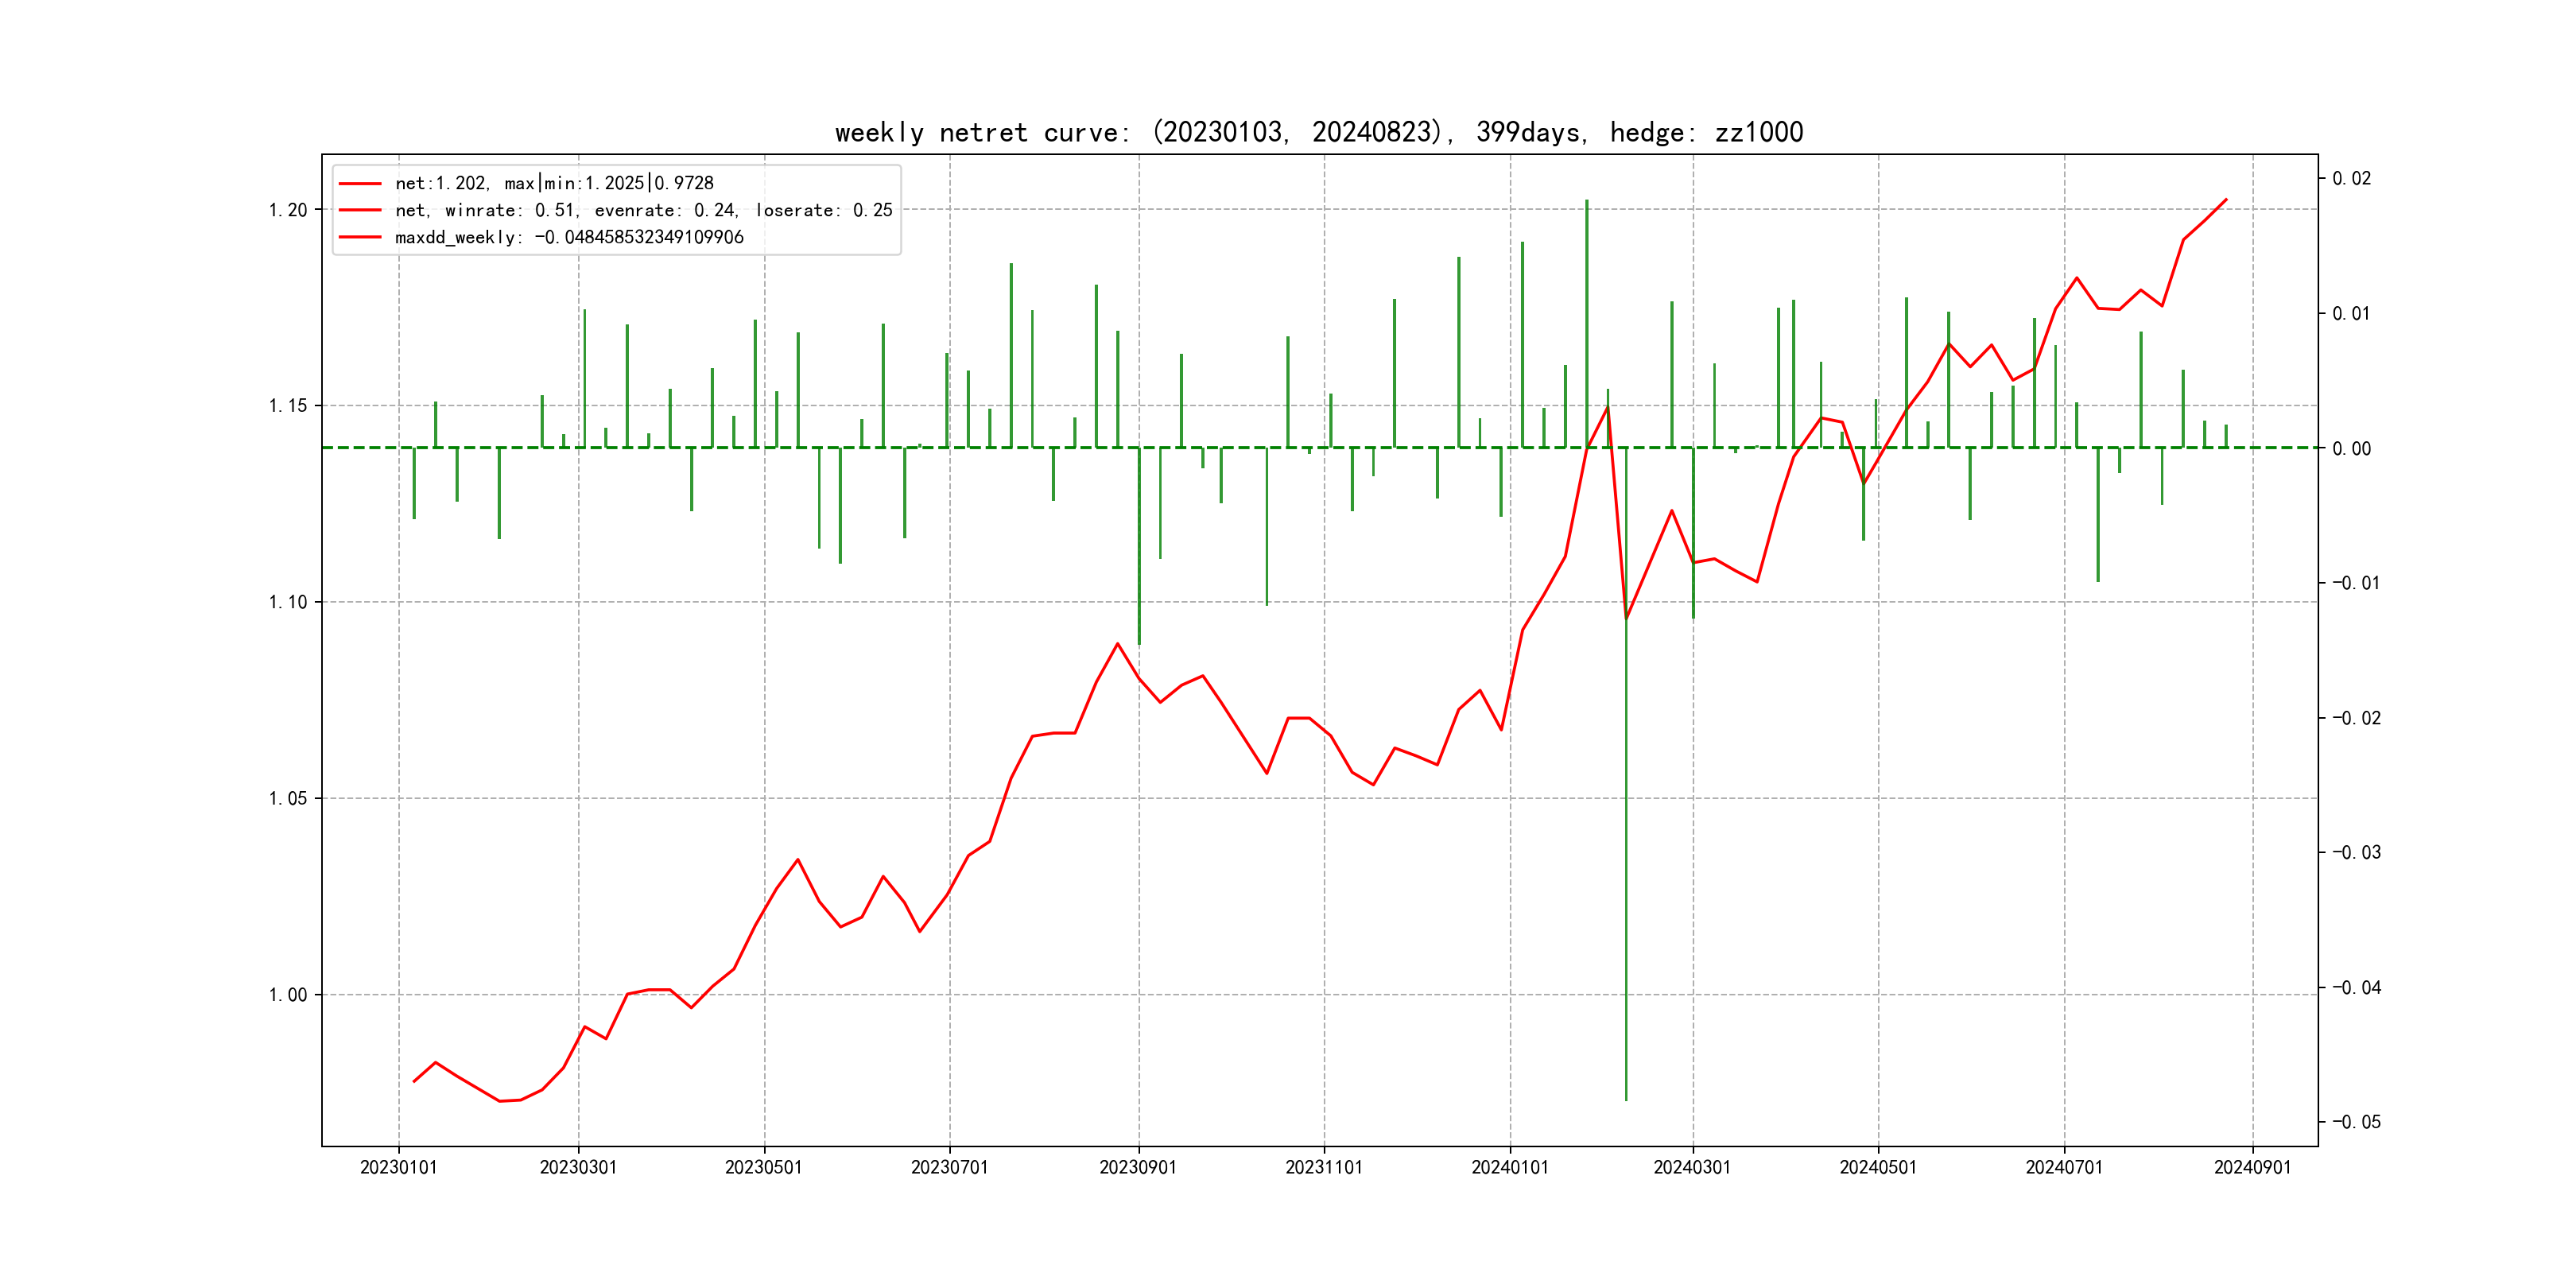Image resolution: width=2576 pixels, height=1288 pixels.
Task: Click the 0.00 right axis tick label
Action: (x=2351, y=449)
